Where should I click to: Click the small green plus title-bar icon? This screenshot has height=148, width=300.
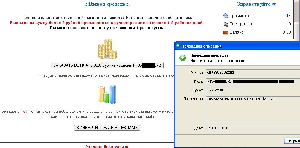coord(178,46)
